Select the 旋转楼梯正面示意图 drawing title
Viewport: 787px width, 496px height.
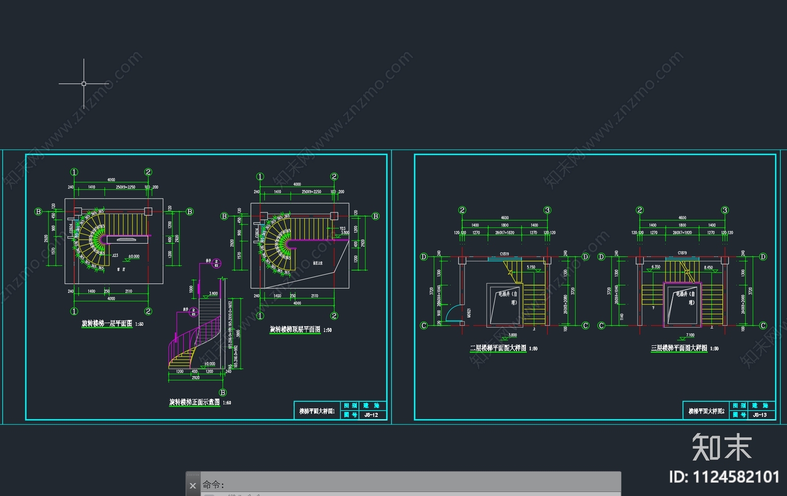[195, 402]
